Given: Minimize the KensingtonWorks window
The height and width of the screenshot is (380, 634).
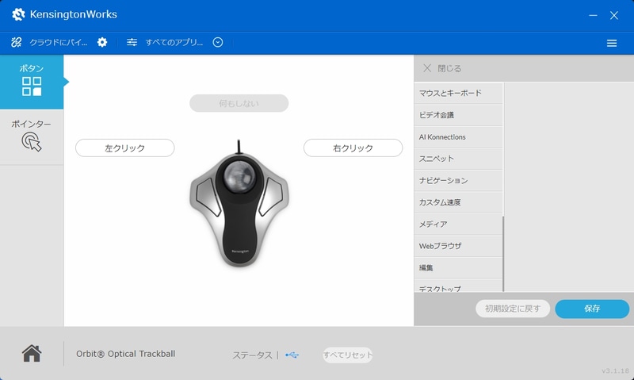Looking at the screenshot, I should (593, 15).
